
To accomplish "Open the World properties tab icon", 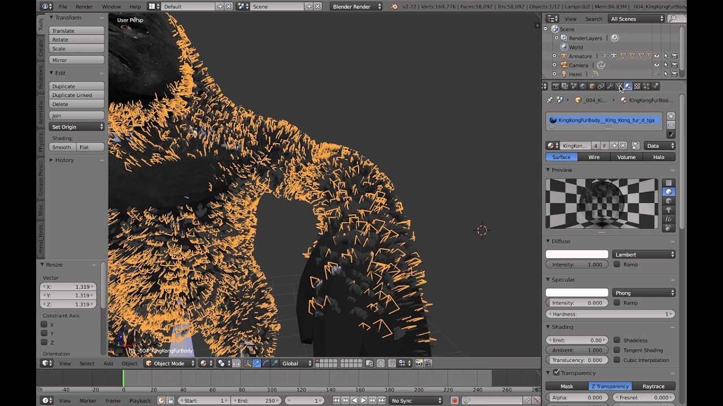I will [583, 86].
